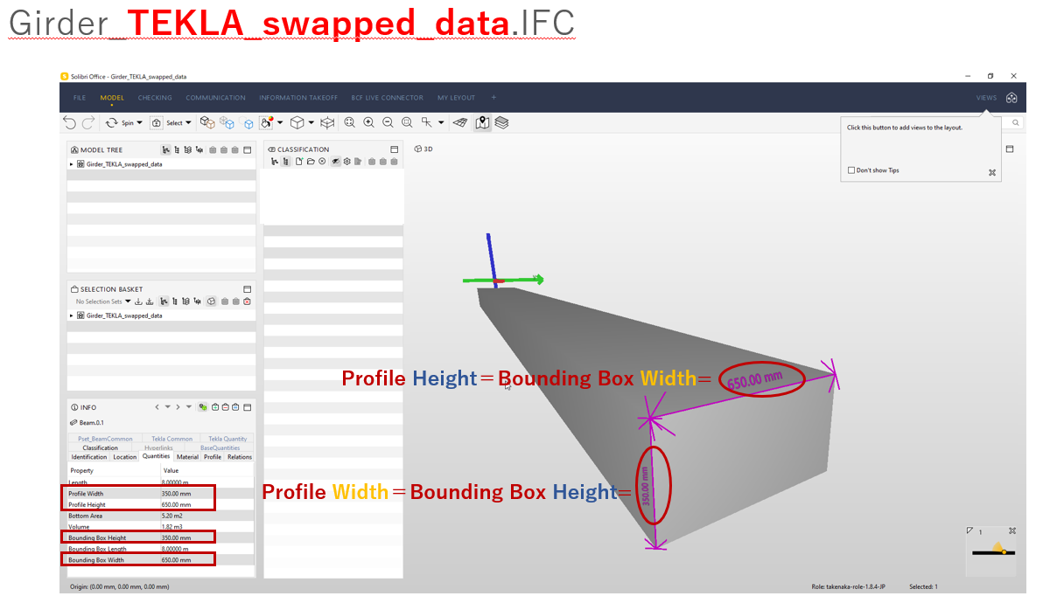1050x603 pixels.
Task: Click the Select tool icon
Action: click(157, 123)
